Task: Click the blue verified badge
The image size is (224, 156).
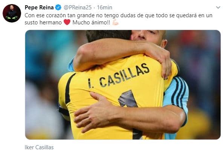Action: (58, 7)
